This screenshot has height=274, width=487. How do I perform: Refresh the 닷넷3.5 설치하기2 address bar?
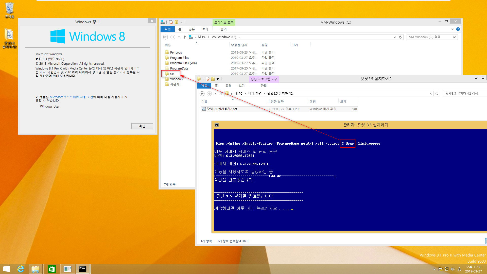pyautogui.click(x=437, y=94)
